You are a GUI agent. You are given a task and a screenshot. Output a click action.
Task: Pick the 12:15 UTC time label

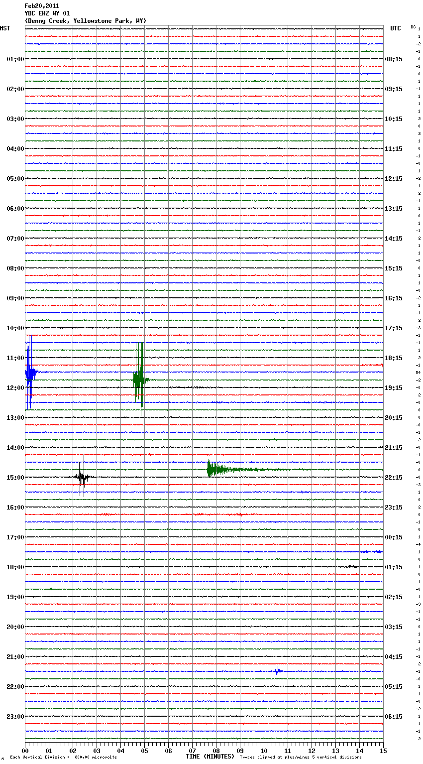394,179
